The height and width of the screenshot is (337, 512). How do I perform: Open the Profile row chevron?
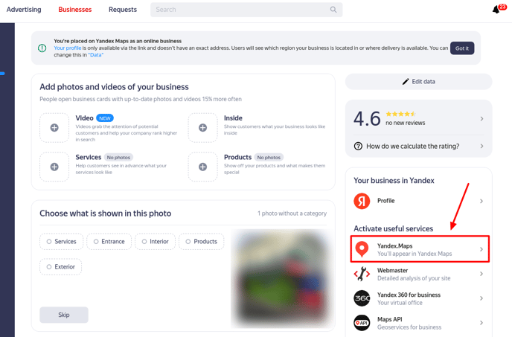click(481, 201)
